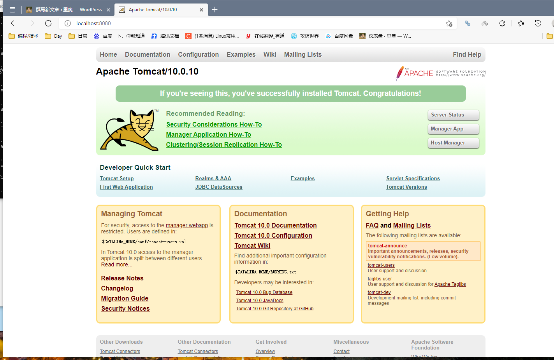
Task: Open the Migration Guide link
Action: coord(125,298)
